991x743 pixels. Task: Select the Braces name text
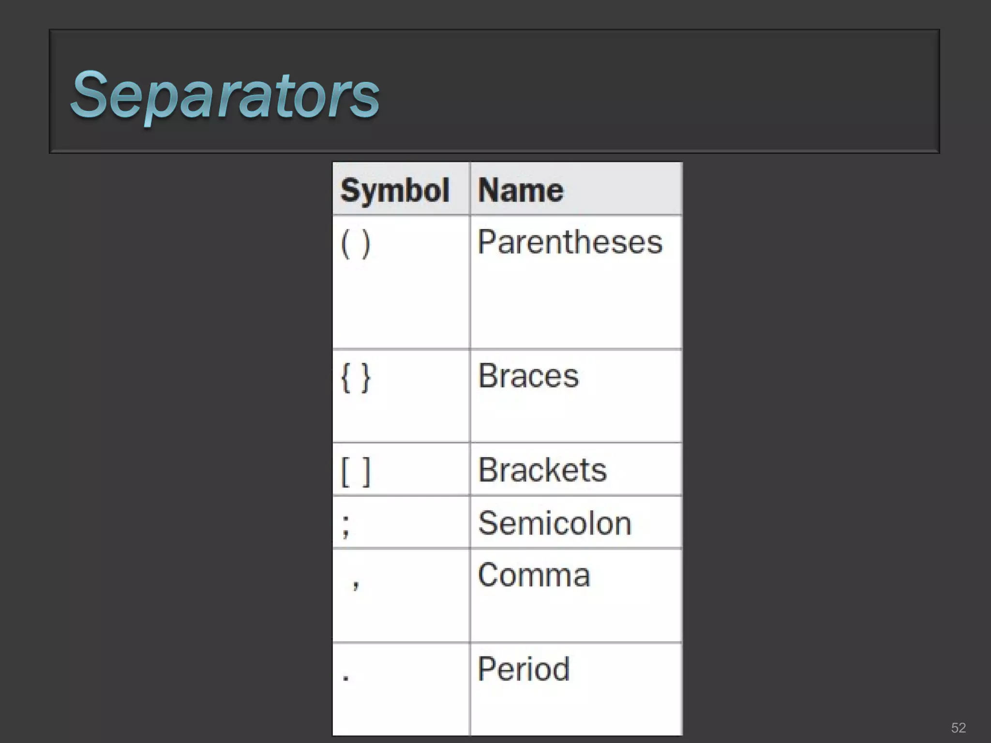528,376
